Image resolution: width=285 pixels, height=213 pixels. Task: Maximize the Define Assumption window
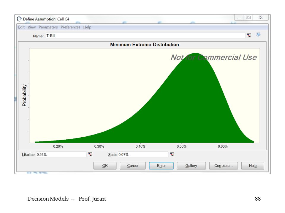(248, 17)
